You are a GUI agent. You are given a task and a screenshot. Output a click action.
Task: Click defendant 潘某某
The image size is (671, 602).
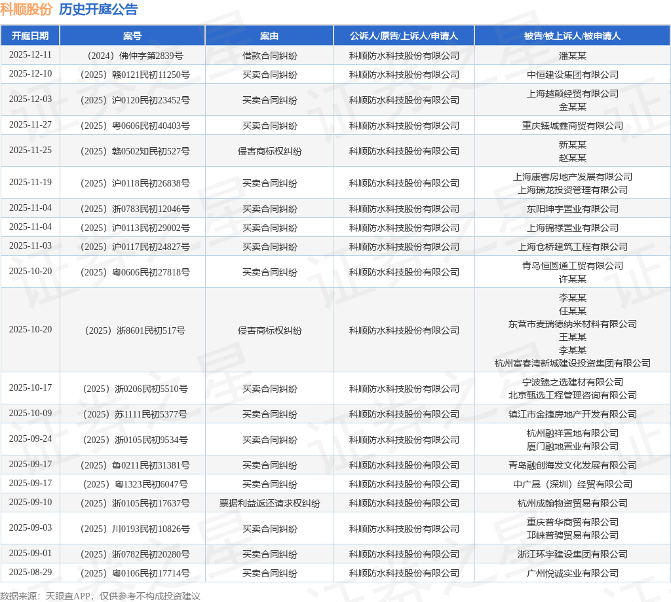pyautogui.click(x=573, y=56)
